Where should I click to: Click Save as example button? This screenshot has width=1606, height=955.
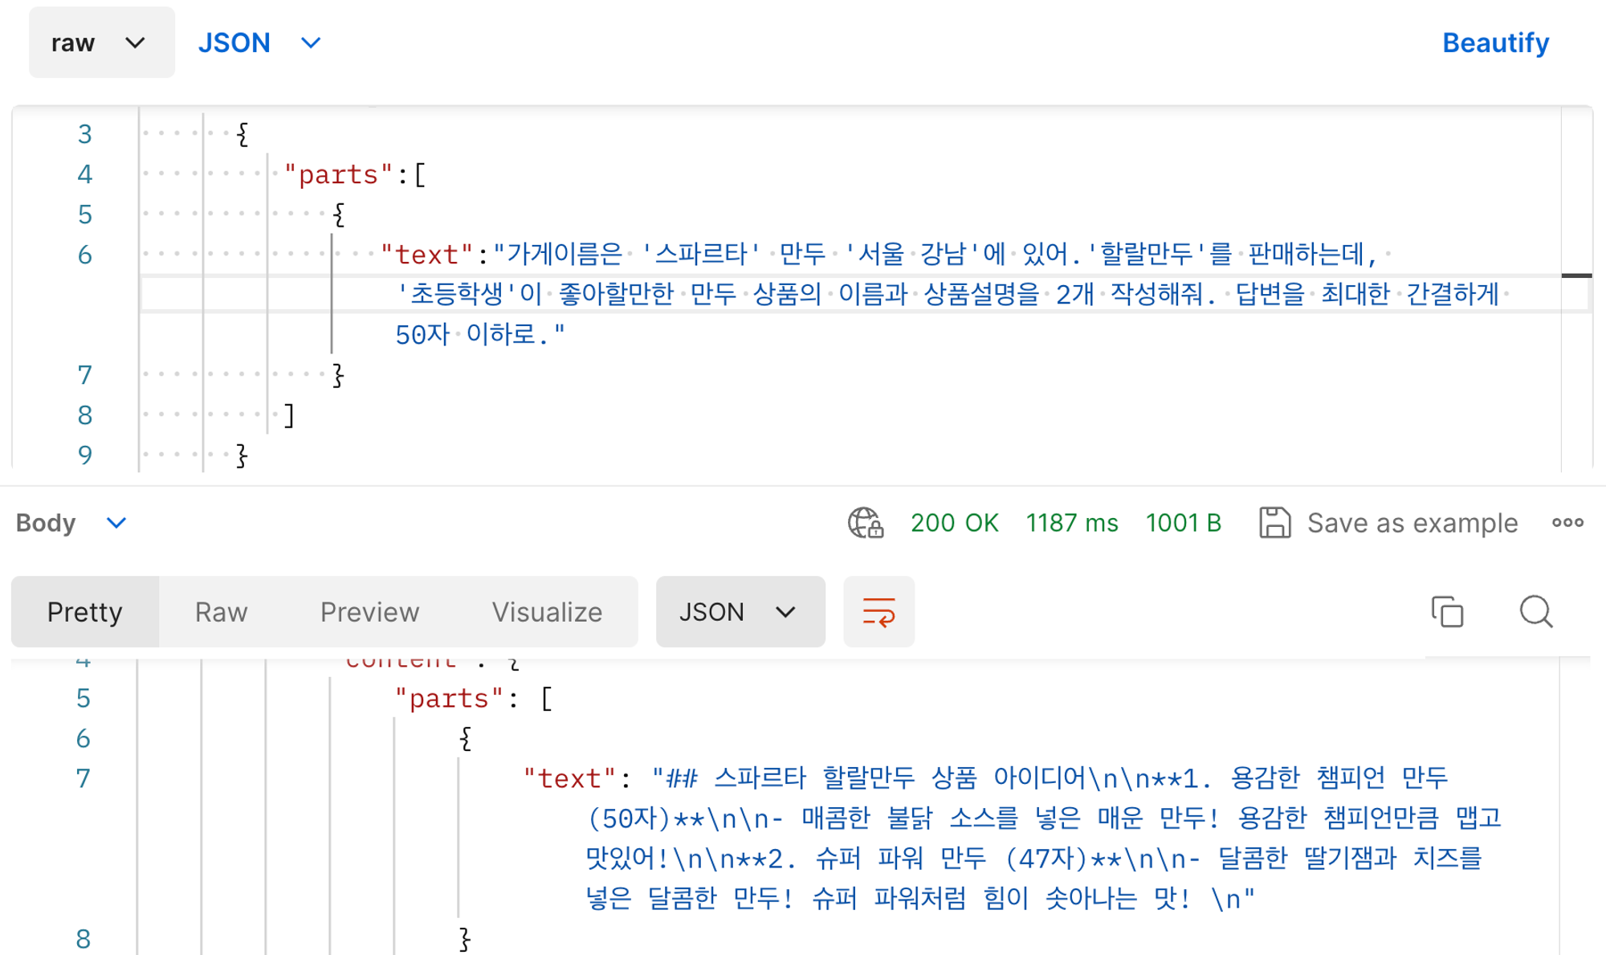click(x=1412, y=523)
